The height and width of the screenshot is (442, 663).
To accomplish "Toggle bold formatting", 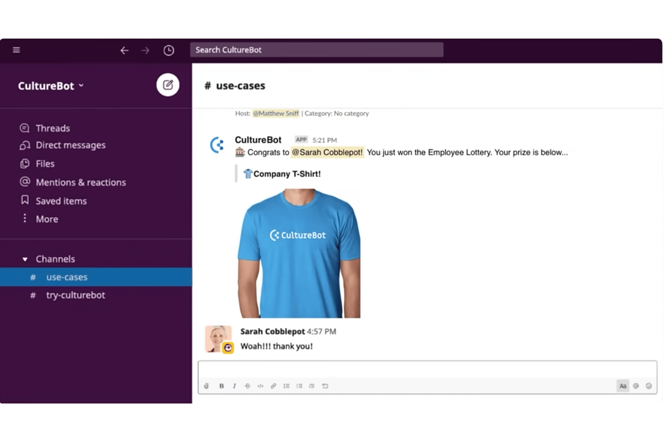I will pos(221,386).
